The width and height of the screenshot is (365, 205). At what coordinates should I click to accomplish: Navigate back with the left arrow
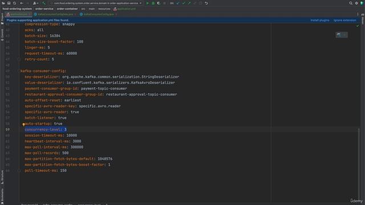tap(22, 3)
